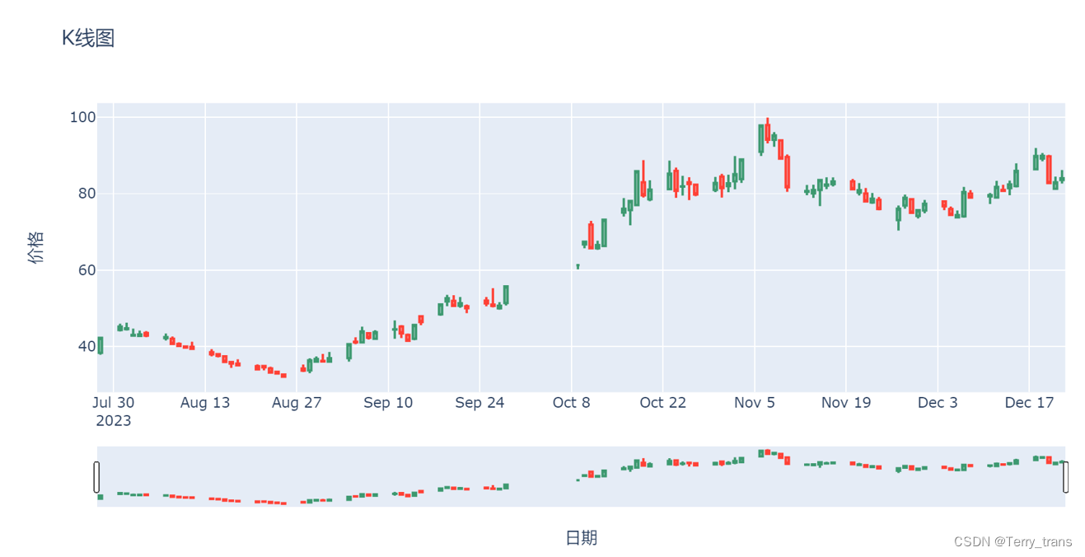Click the y-axis label 40

(x=87, y=346)
